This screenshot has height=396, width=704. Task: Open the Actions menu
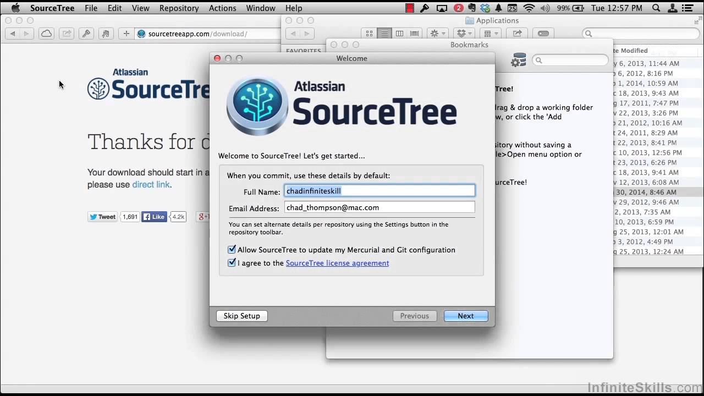tap(222, 8)
